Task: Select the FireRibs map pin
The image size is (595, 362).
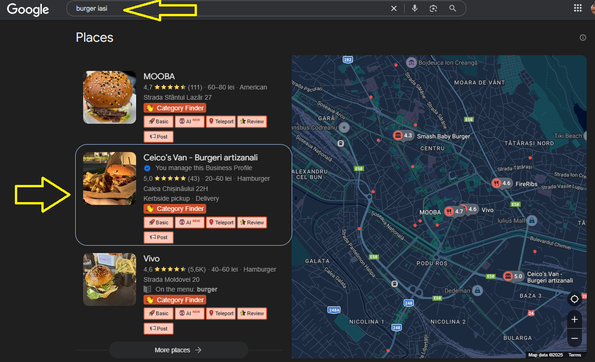Action: [502, 184]
